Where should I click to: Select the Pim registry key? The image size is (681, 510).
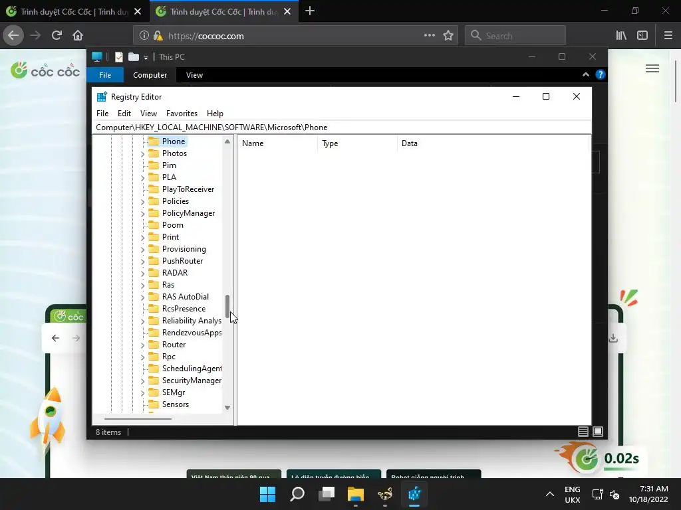(169, 165)
